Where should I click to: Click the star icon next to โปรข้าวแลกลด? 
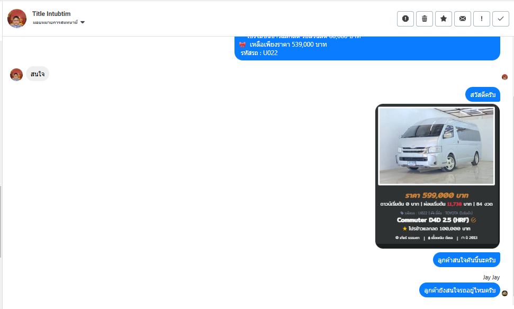click(404, 228)
